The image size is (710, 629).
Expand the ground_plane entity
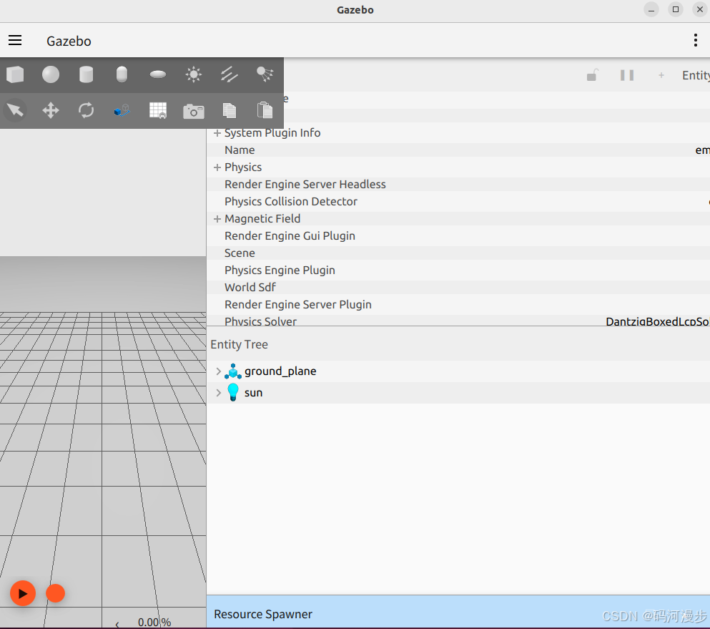tap(218, 371)
